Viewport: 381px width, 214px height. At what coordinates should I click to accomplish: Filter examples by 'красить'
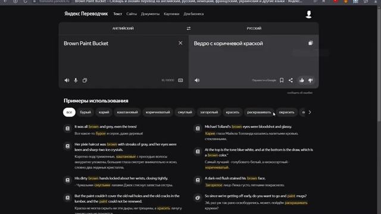(x=233, y=112)
